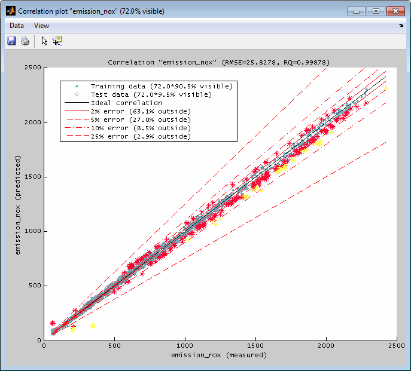This screenshot has width=411, height=371.
Task: Click the MATLAB logo in title bar
Action: click(x=11, y=11)
